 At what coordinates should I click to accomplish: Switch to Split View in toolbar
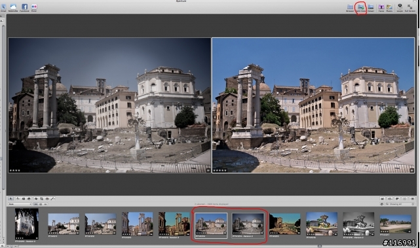pos(361,7)
